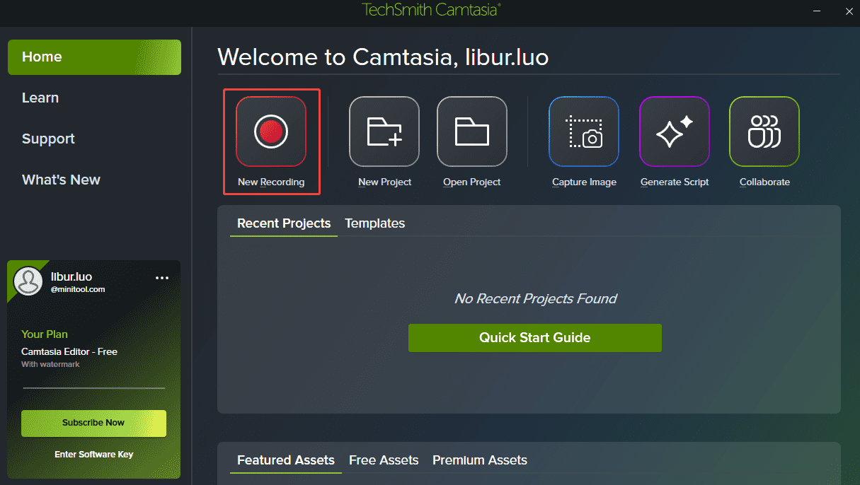Enter a software key

click(x=93, y=454)
